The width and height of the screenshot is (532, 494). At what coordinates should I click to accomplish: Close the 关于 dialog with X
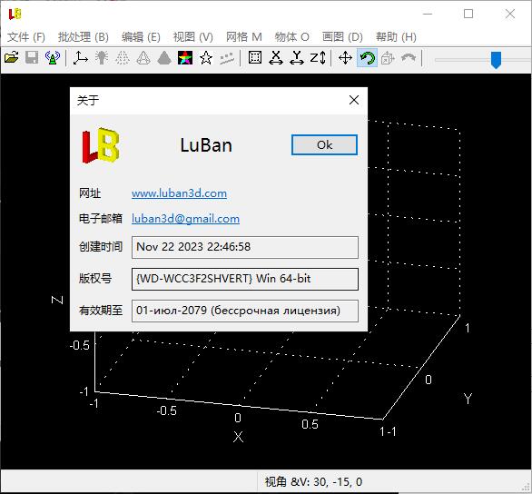[x=354, y=100]
